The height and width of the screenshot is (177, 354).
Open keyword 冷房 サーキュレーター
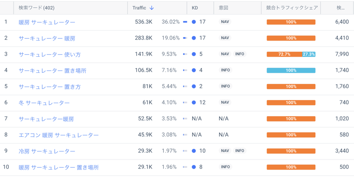[x=47, y=151]
